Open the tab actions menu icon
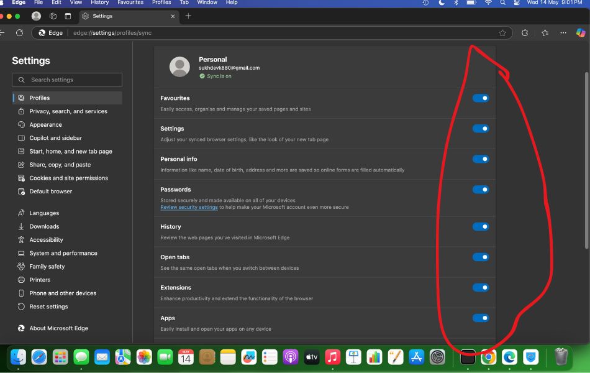This screenshot has width=590, height=373. pyautogui.click(x=68, y=16)
